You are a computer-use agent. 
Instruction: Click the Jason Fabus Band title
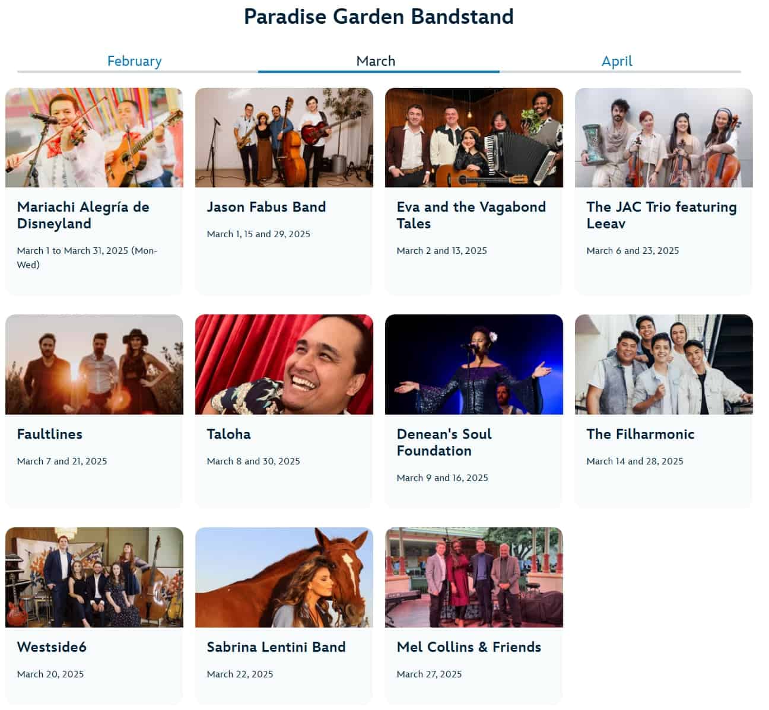pyautogui.click(x=266, y=207)
